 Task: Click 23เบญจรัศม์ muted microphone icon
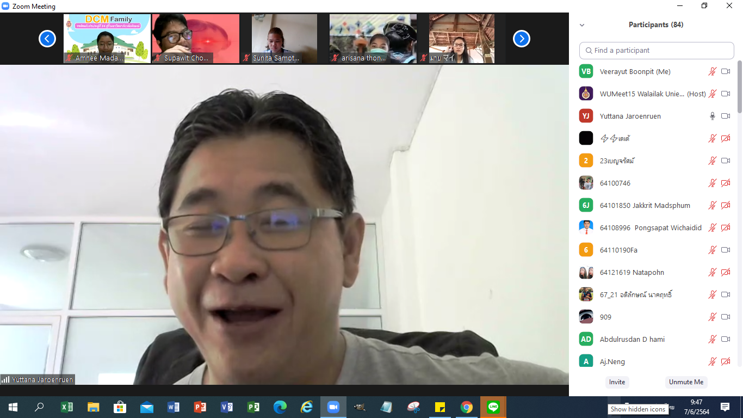click(x=712, y=161)
